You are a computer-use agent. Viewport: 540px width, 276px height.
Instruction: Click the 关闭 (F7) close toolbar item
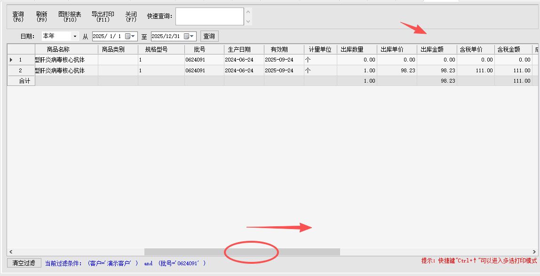131,16
